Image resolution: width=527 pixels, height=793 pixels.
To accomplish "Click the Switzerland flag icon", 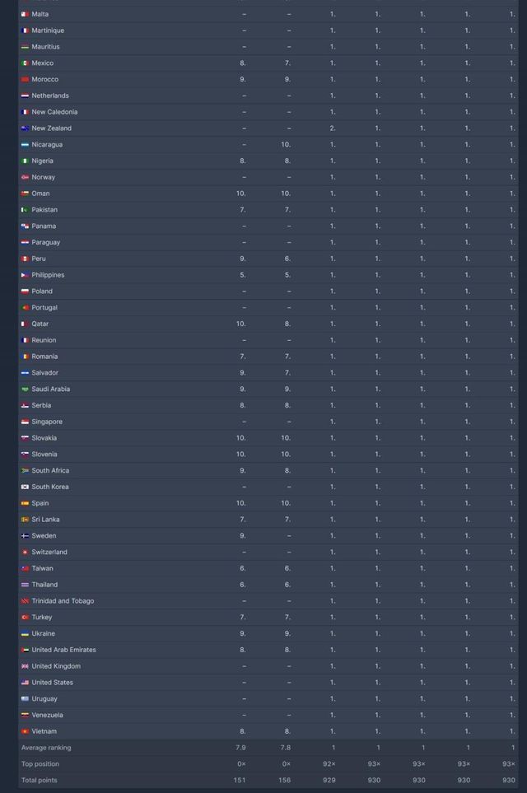I will [x=25, y=552].
